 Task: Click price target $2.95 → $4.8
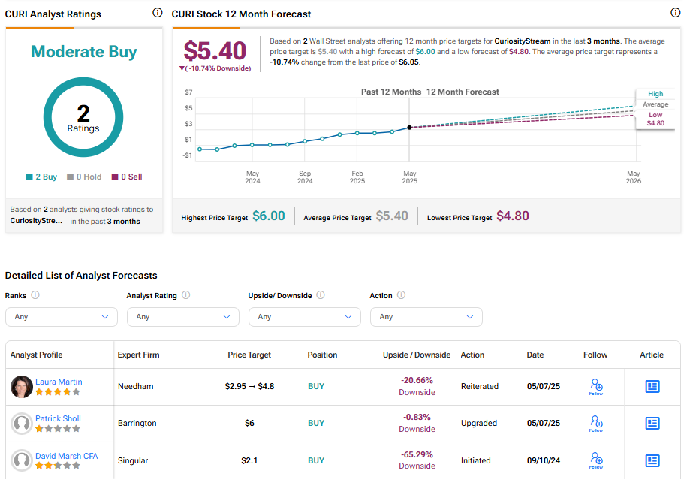click(x=249, y=386)
